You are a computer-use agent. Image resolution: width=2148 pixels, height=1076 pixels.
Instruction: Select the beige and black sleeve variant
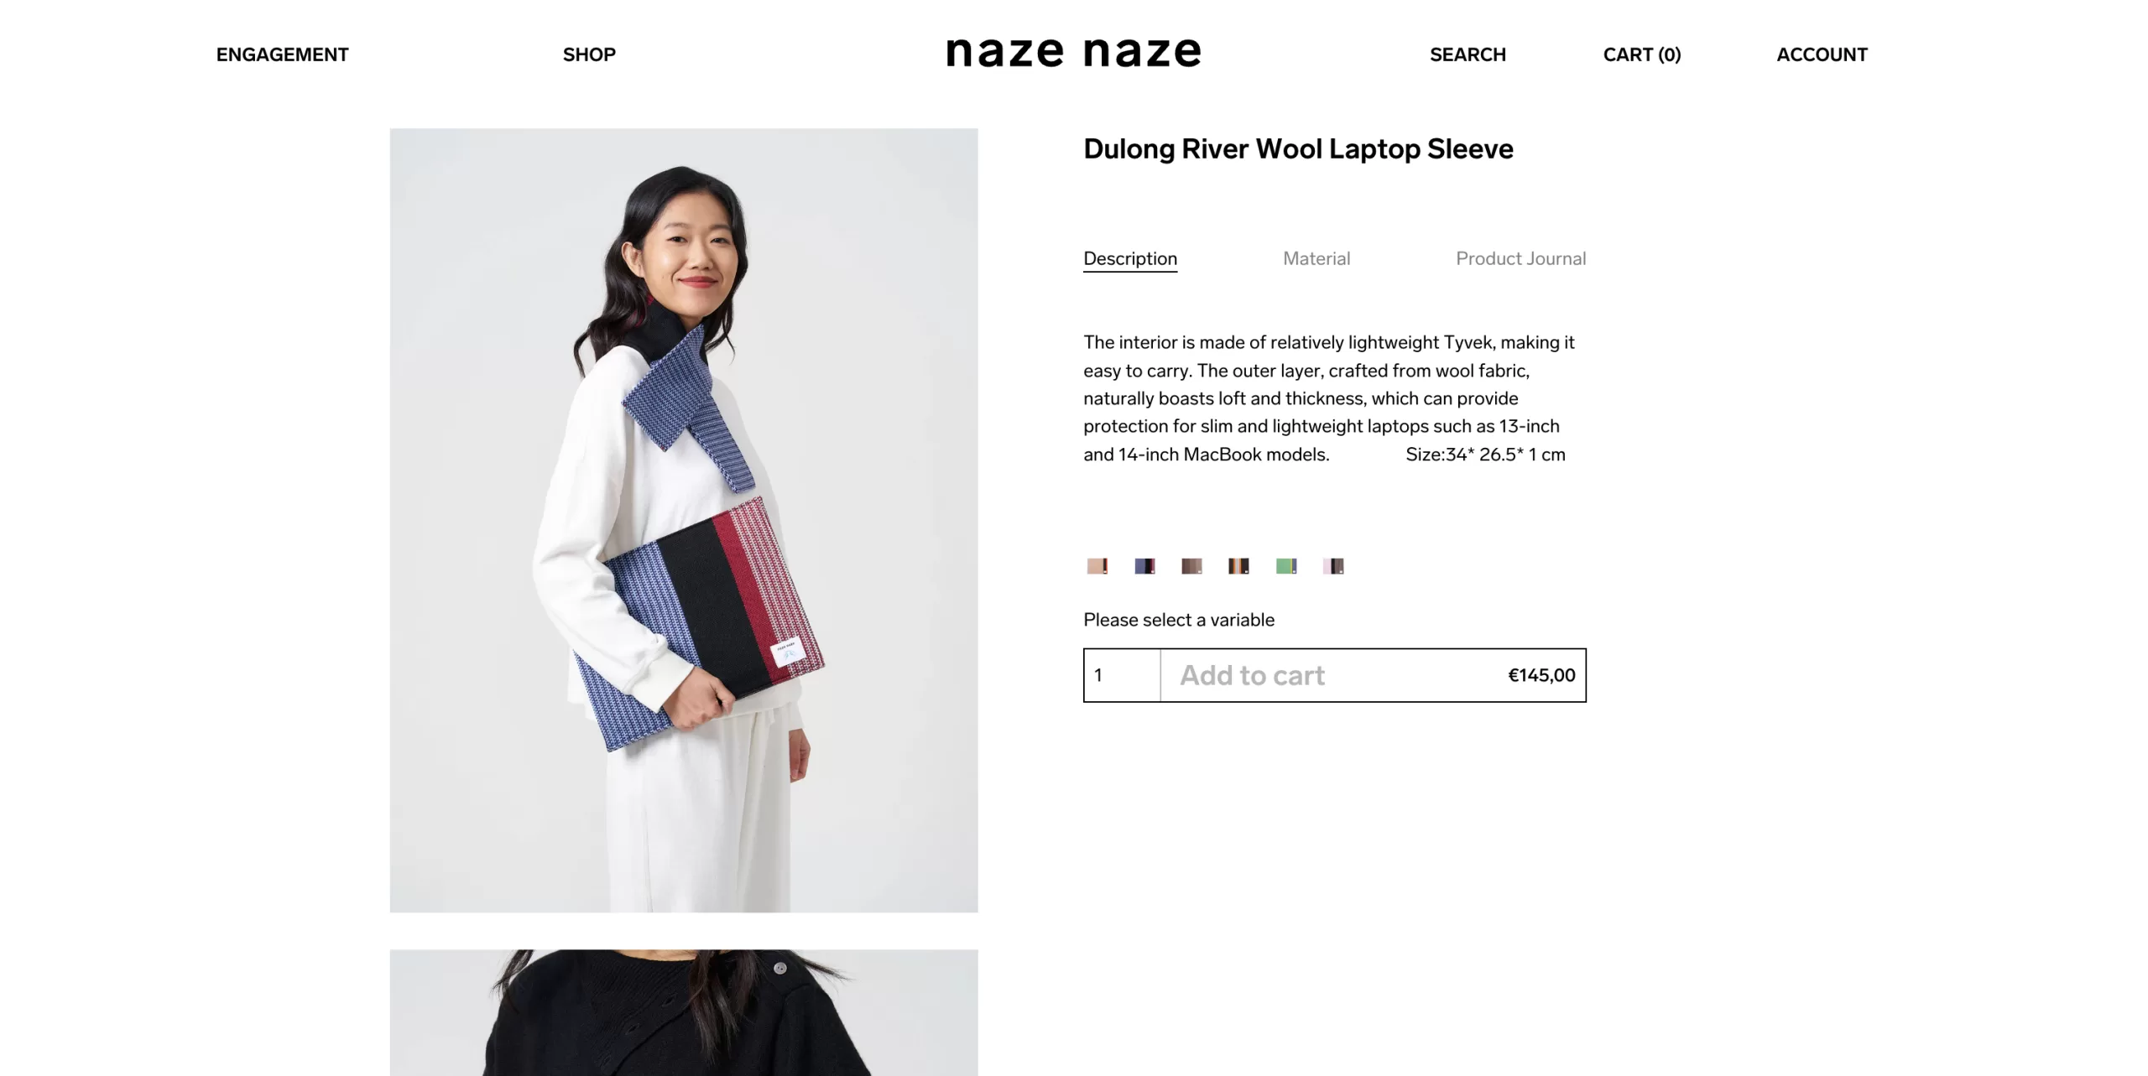tap(1097, 566)
